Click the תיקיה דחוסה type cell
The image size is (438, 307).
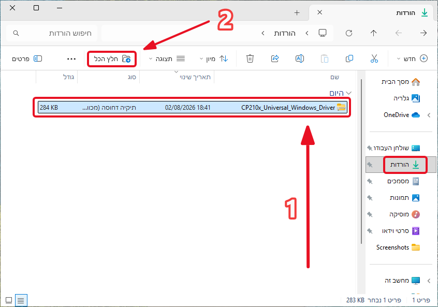pyautogui.click(x=109, y=108)
